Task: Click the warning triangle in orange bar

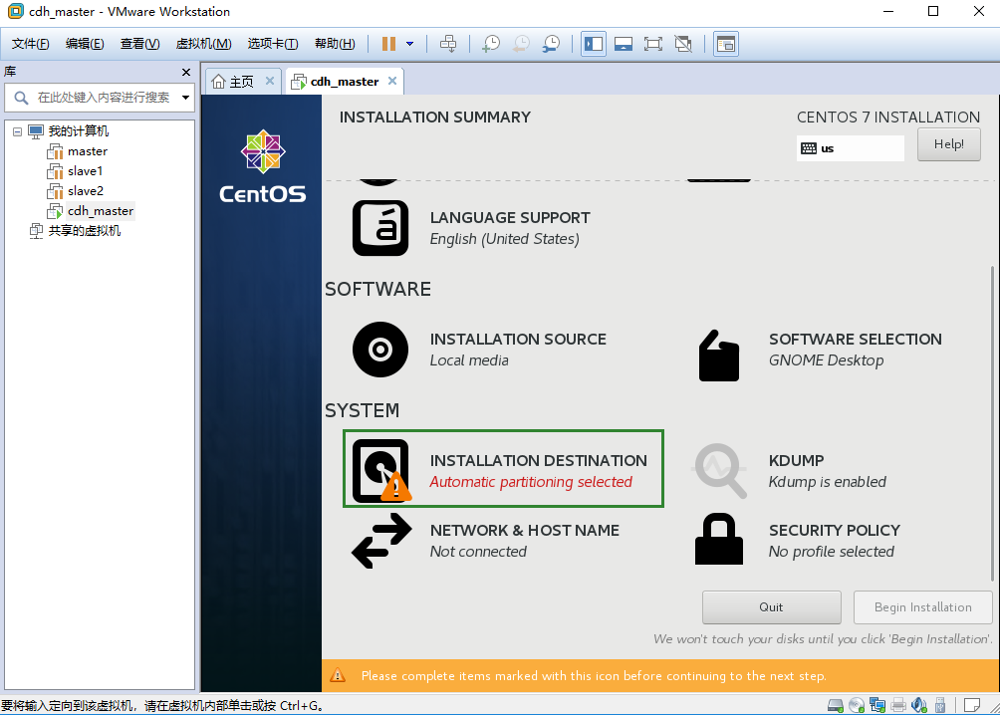Action: (338, 675)
